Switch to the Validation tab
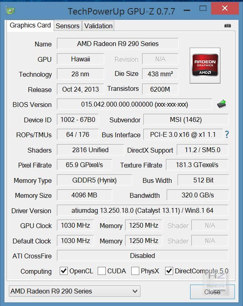This screenshot has height=306, width=243. coord(98,26)
